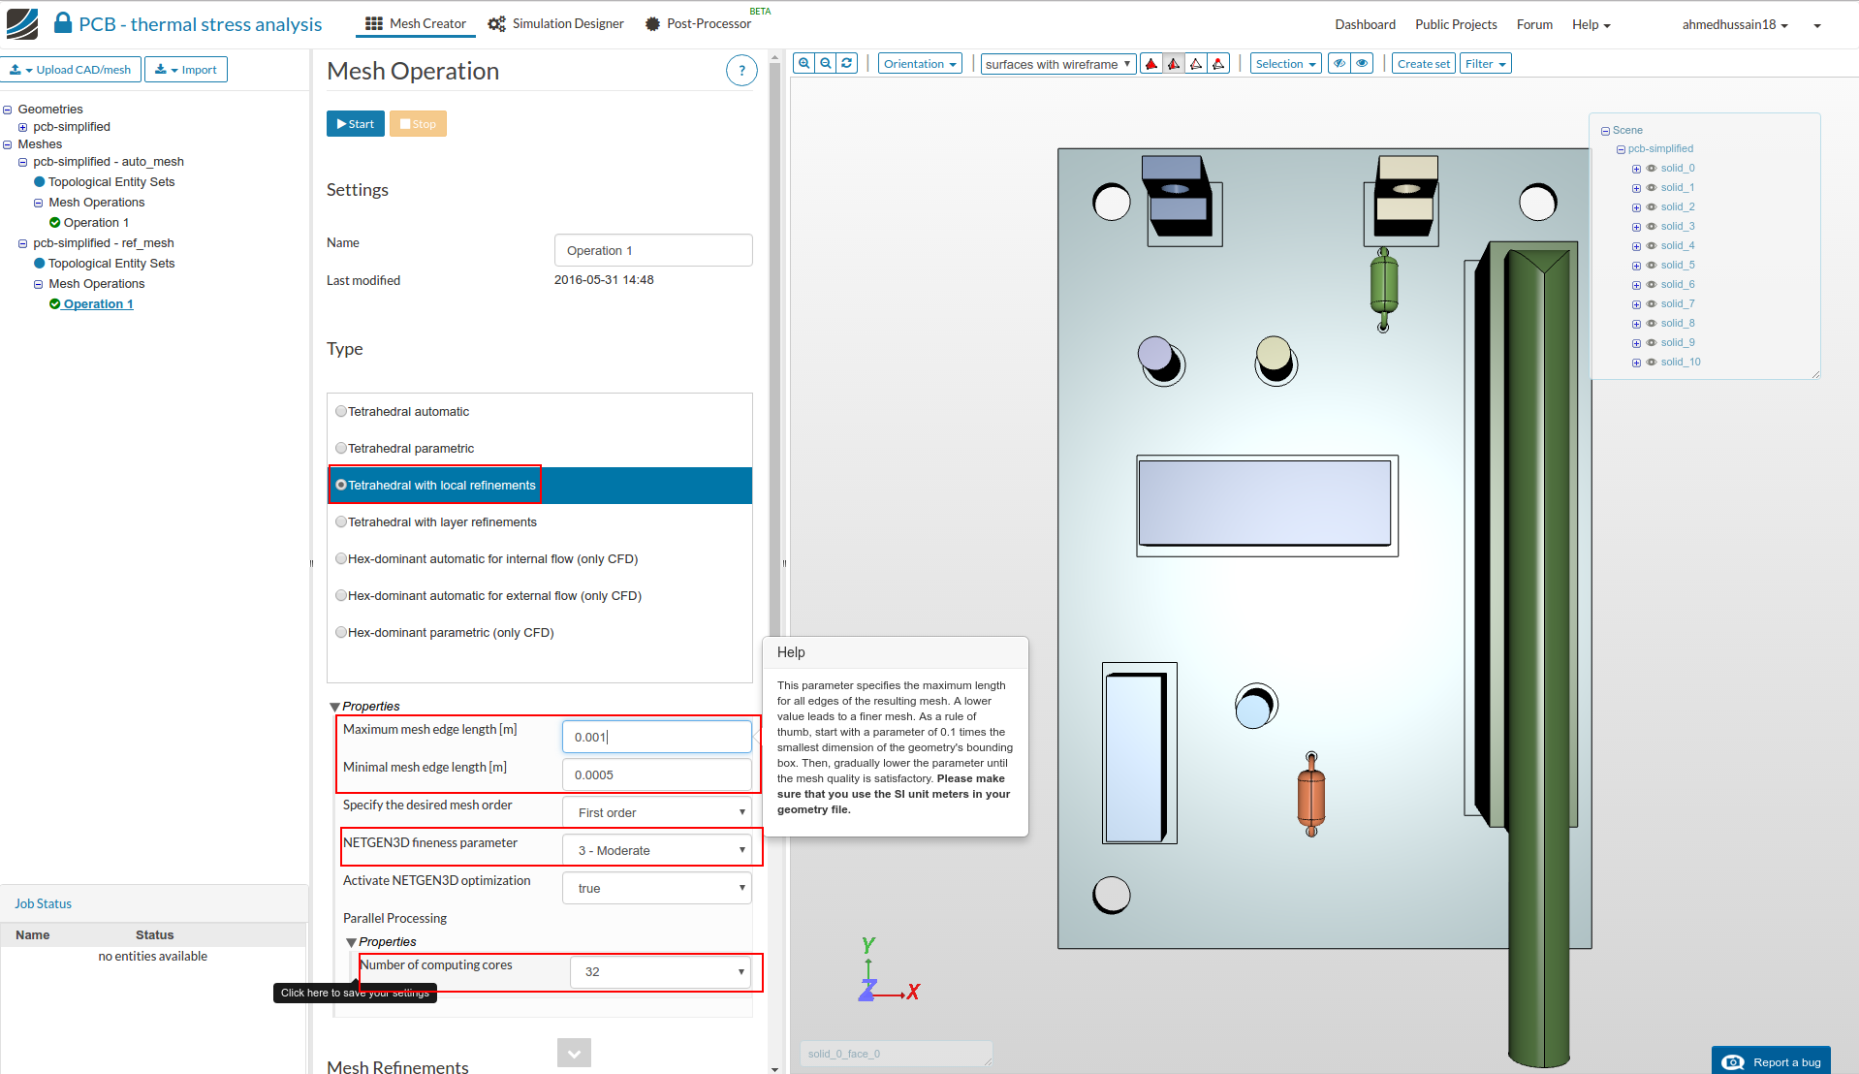1859x1074 pixels.
Task: Click the blue padlock project privacy icon
Action: click(x=63, y=23)
